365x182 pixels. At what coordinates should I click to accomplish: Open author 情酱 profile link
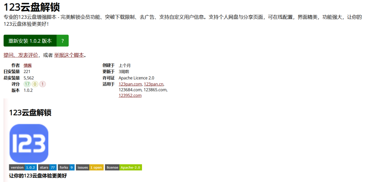[x=27, y=66]
